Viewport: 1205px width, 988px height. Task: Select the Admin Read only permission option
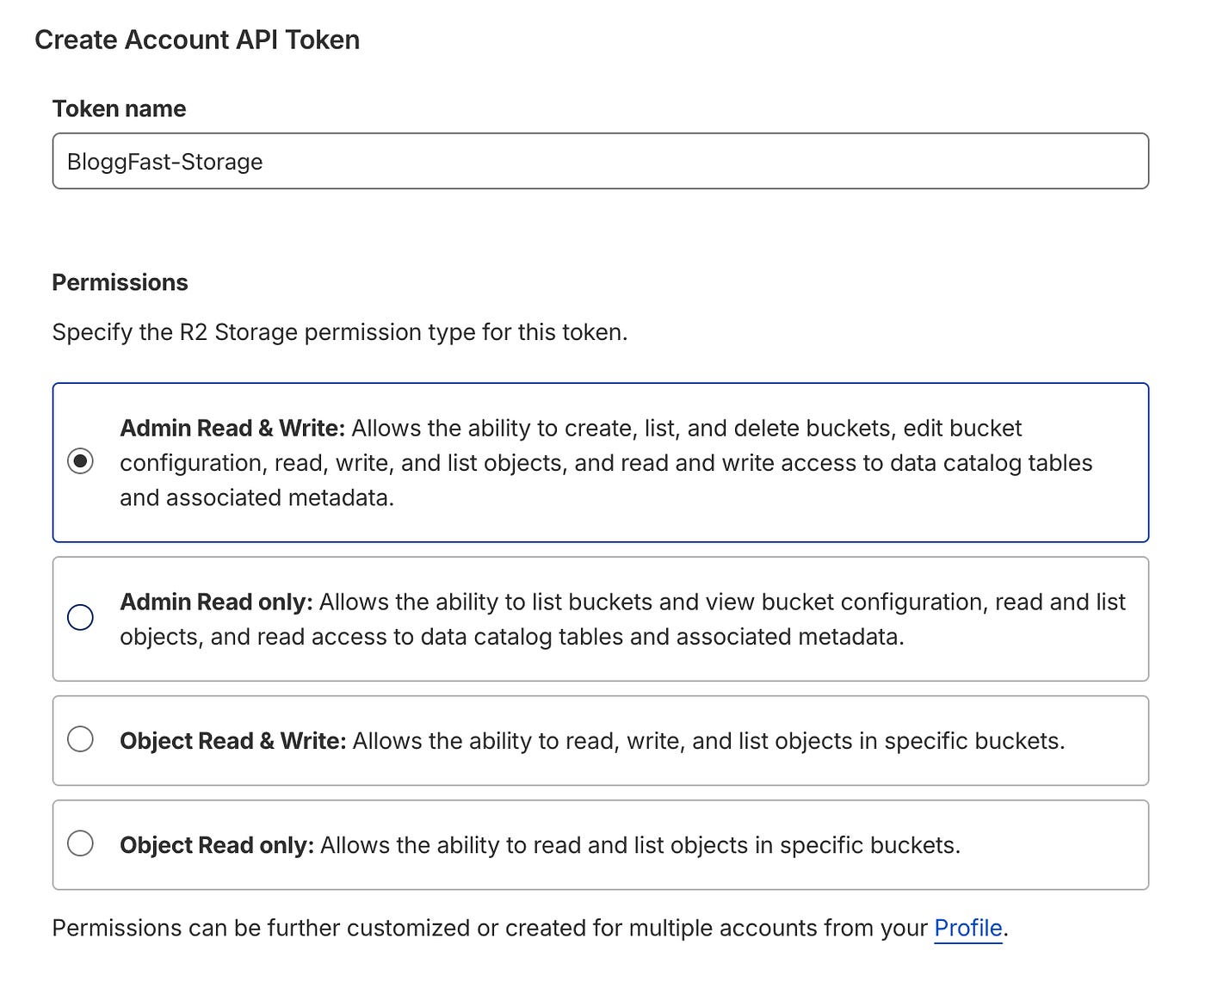[x=80, y=617]
